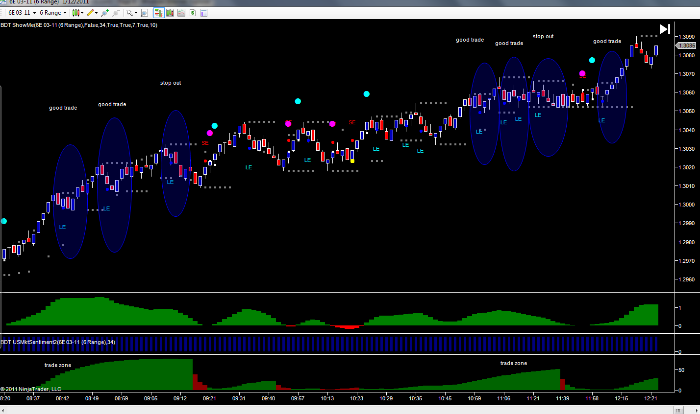Click the zoom out magnifier icon
This screenshot has width=700, height=414.
[116, 13]
